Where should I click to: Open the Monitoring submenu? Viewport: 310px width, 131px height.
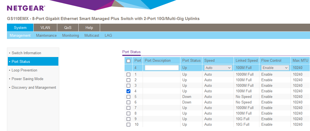tap(70, 36)
